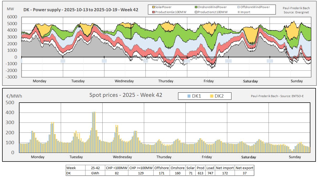
Task: Click the 'Spot prices - 2025 - Week 42' title
Action: coord(126,95)
